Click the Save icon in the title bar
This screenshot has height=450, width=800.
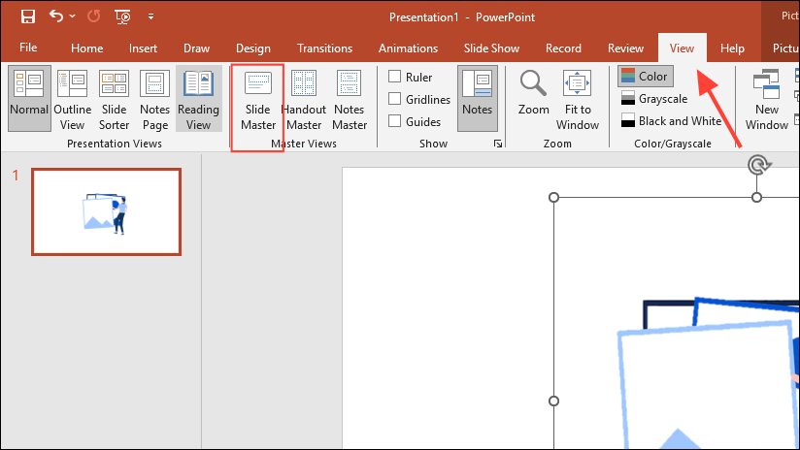pos(27,16)
